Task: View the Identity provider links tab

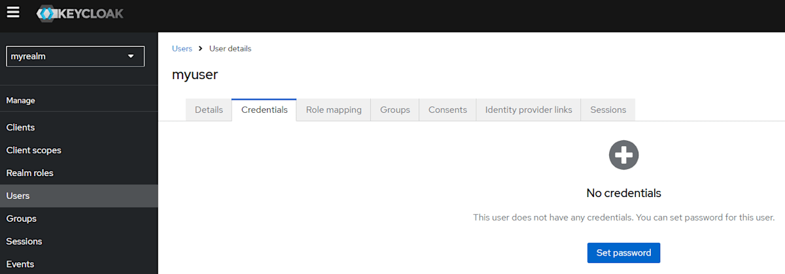Action: [x=529, y=110]
